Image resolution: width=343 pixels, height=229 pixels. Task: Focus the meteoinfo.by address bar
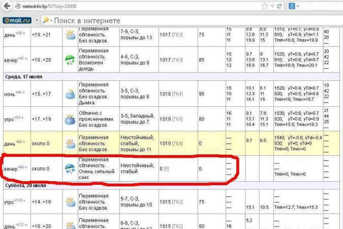click(140, 6)
